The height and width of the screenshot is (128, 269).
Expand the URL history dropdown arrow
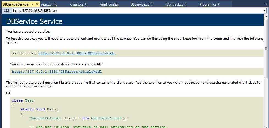[x=265, y=11]
